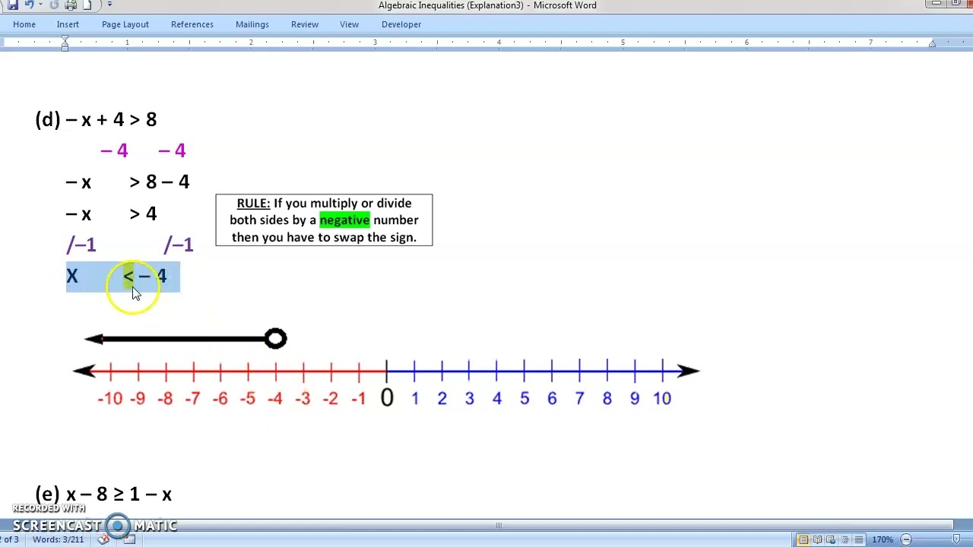Switch to the References tab
Viewport: 973px width, 547px height.
pyautogui.click(x=192, y=24)
